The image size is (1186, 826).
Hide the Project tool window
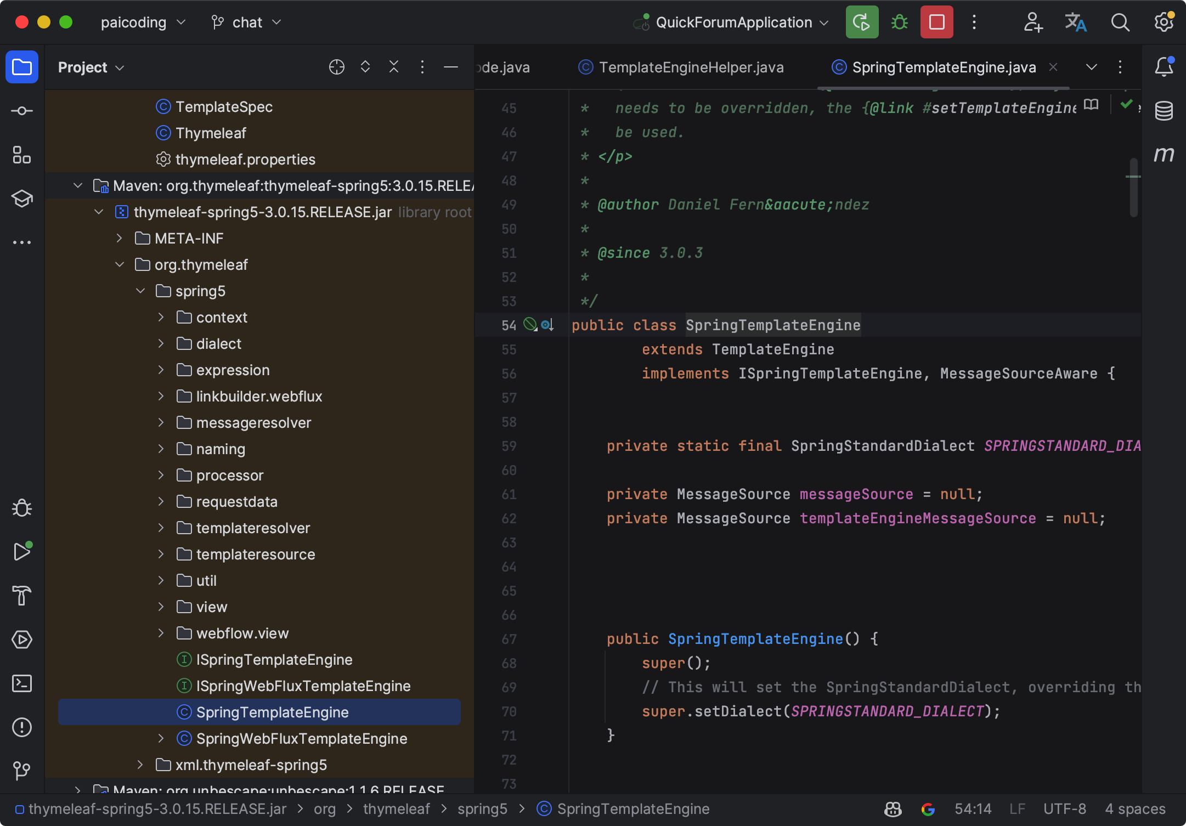(451, 67)
